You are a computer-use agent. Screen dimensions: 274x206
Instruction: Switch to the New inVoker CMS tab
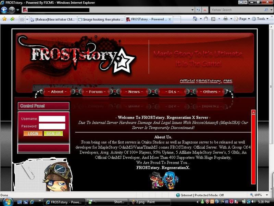pyautogui.click(x=55, y=20)
